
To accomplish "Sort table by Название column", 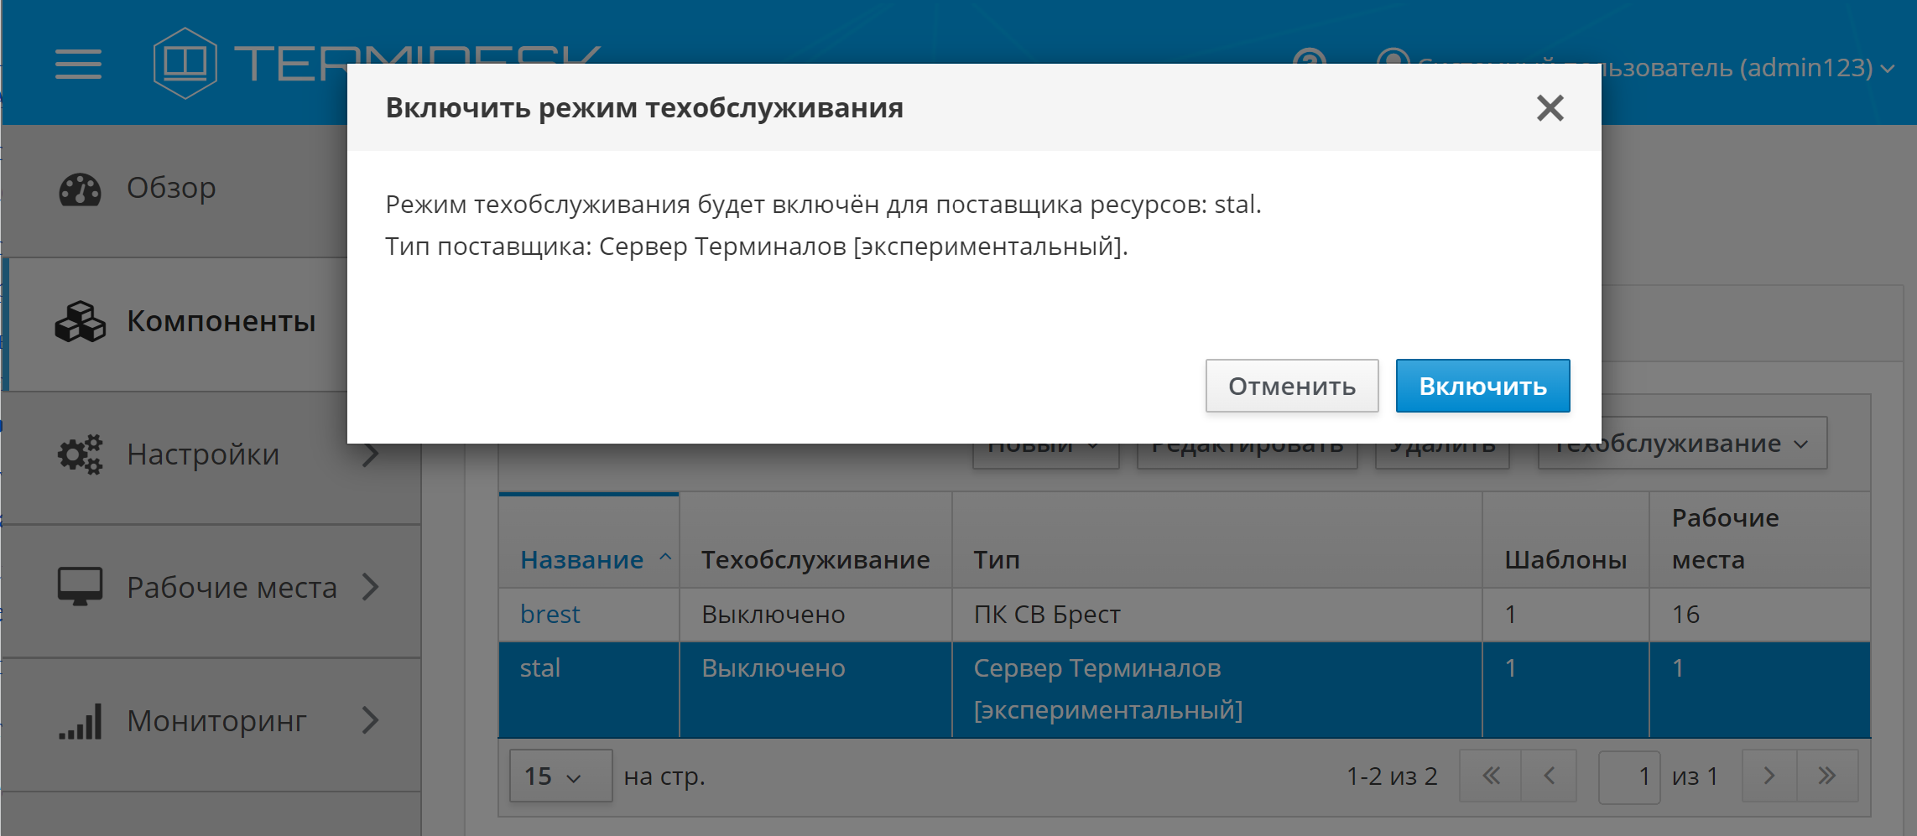I will pos(582,559).
